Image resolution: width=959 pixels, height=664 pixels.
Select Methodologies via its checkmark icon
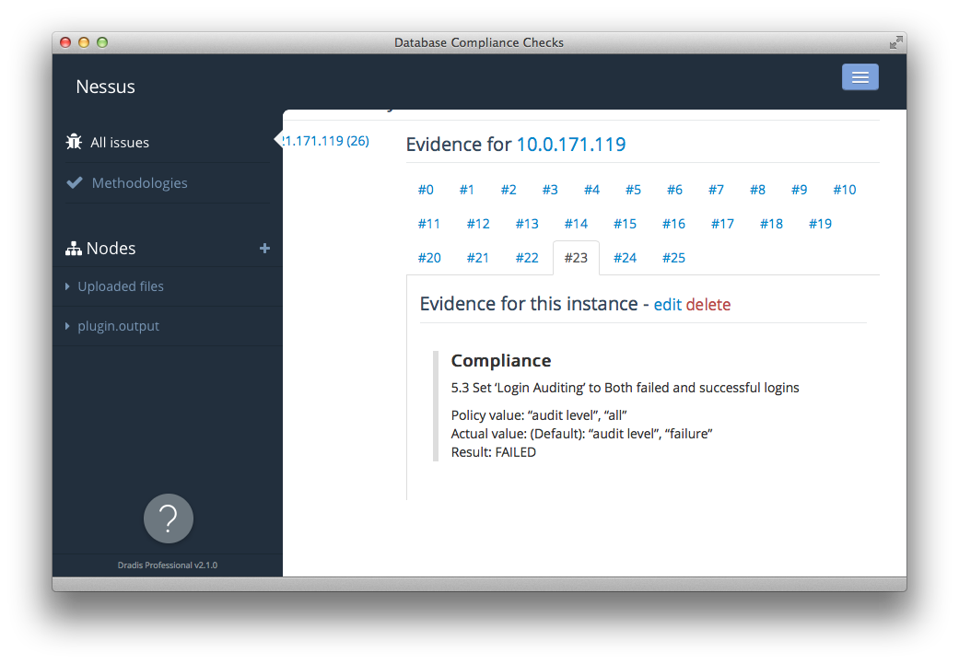[74, 182]
